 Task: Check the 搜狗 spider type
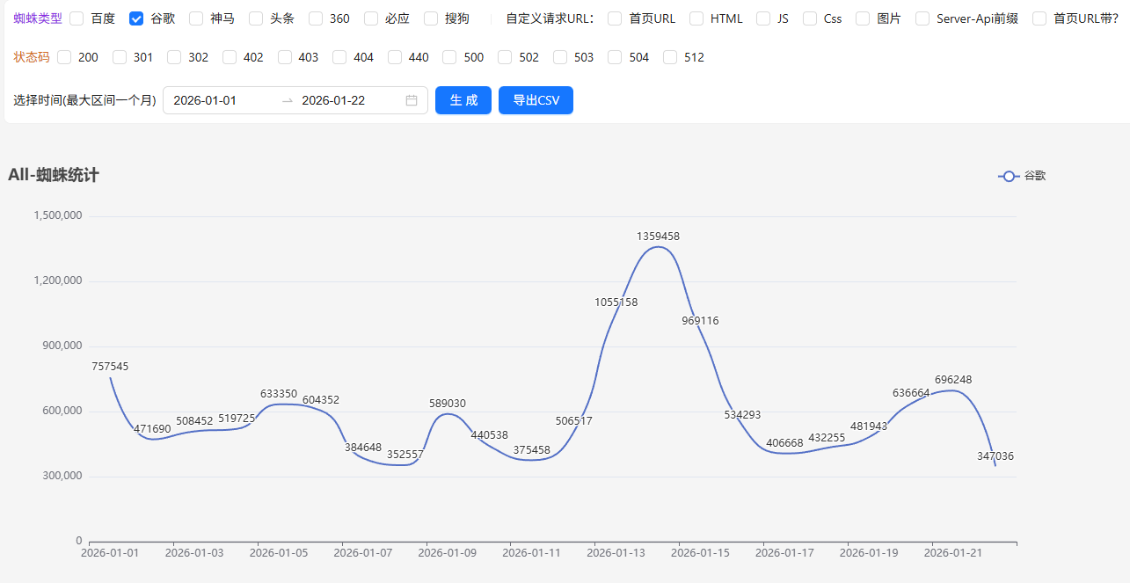point(430,18)
